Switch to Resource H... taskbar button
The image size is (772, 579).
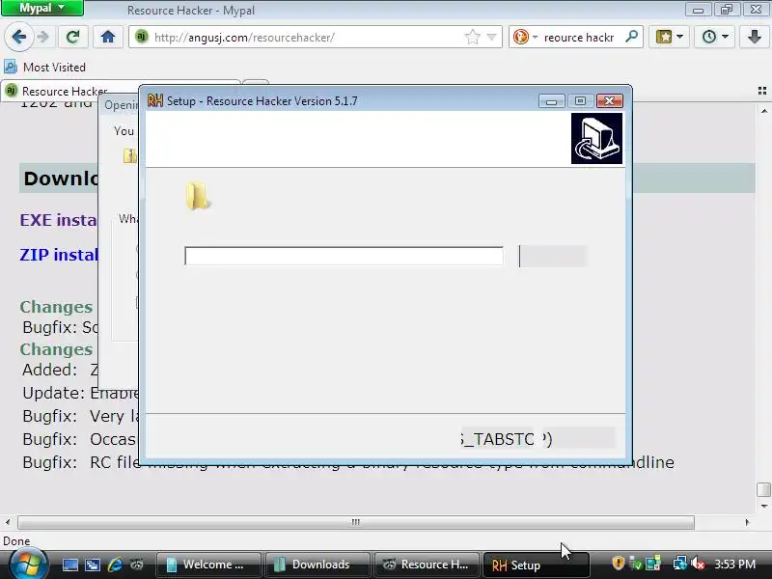pos(427,565)
